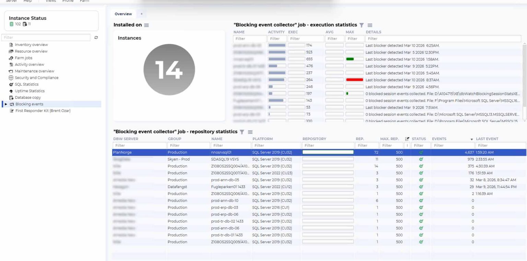Screen dimensions: 527x261
Task: Switch to the Overview tab
Action: tap(123, 14)
